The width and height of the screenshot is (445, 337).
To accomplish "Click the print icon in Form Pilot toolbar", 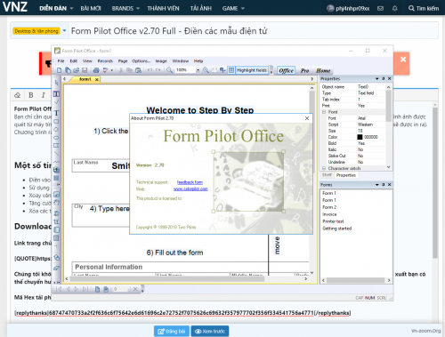I will (x=96, y=70).
